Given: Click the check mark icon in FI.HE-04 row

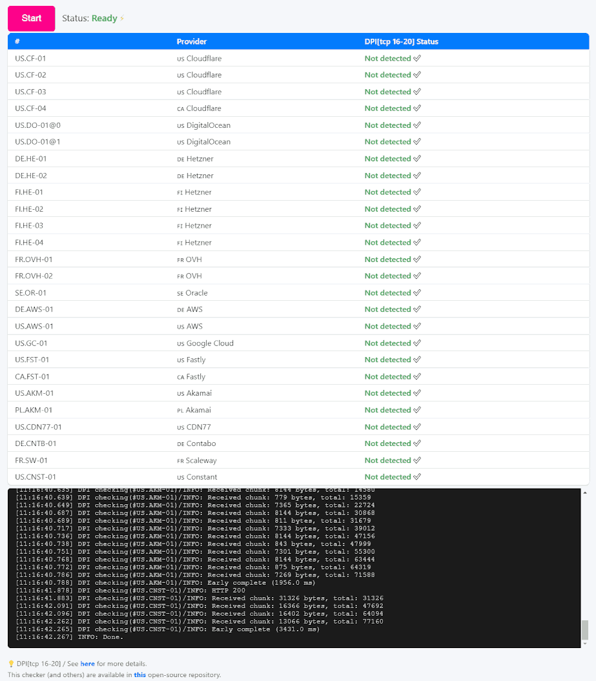Looking at the screenshot, I should pos(417,242).
